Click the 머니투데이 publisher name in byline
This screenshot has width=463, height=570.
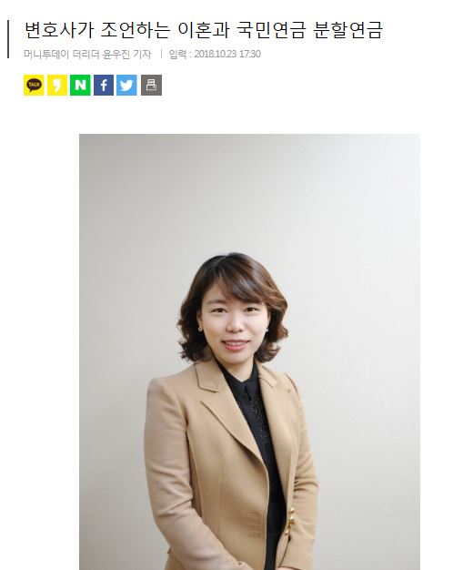tap(46, 54)
